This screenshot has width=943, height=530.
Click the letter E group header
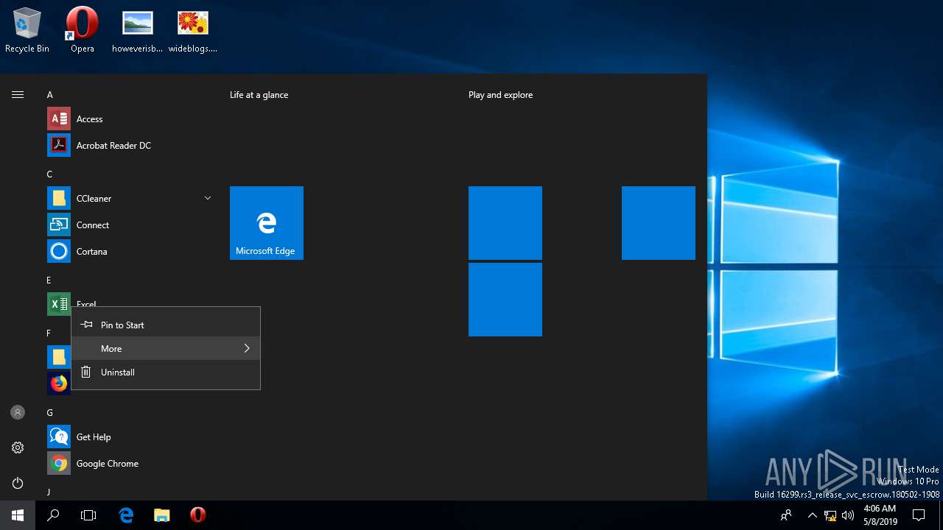(x=49, y=280)
